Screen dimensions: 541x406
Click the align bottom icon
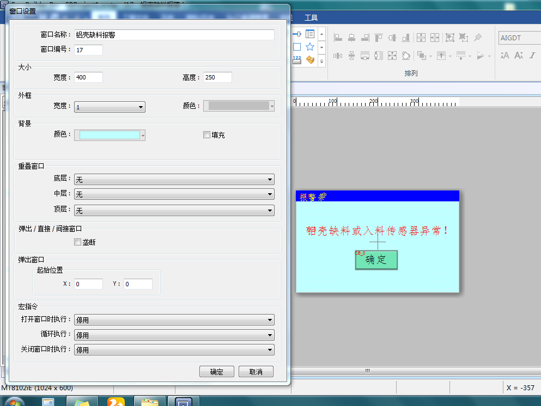click(406, 38)
